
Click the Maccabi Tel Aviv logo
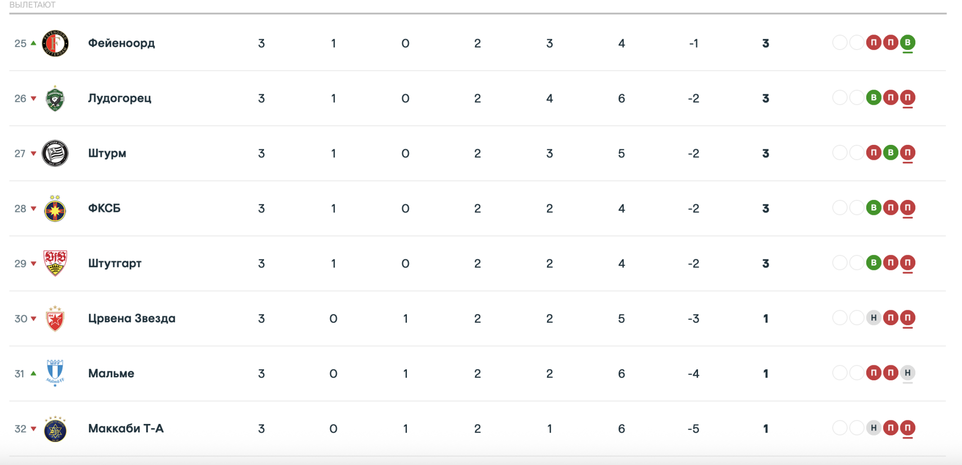click(55, 429)
